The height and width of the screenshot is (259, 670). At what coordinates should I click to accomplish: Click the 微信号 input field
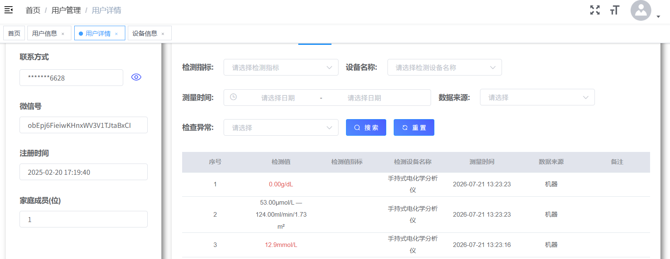83,125
